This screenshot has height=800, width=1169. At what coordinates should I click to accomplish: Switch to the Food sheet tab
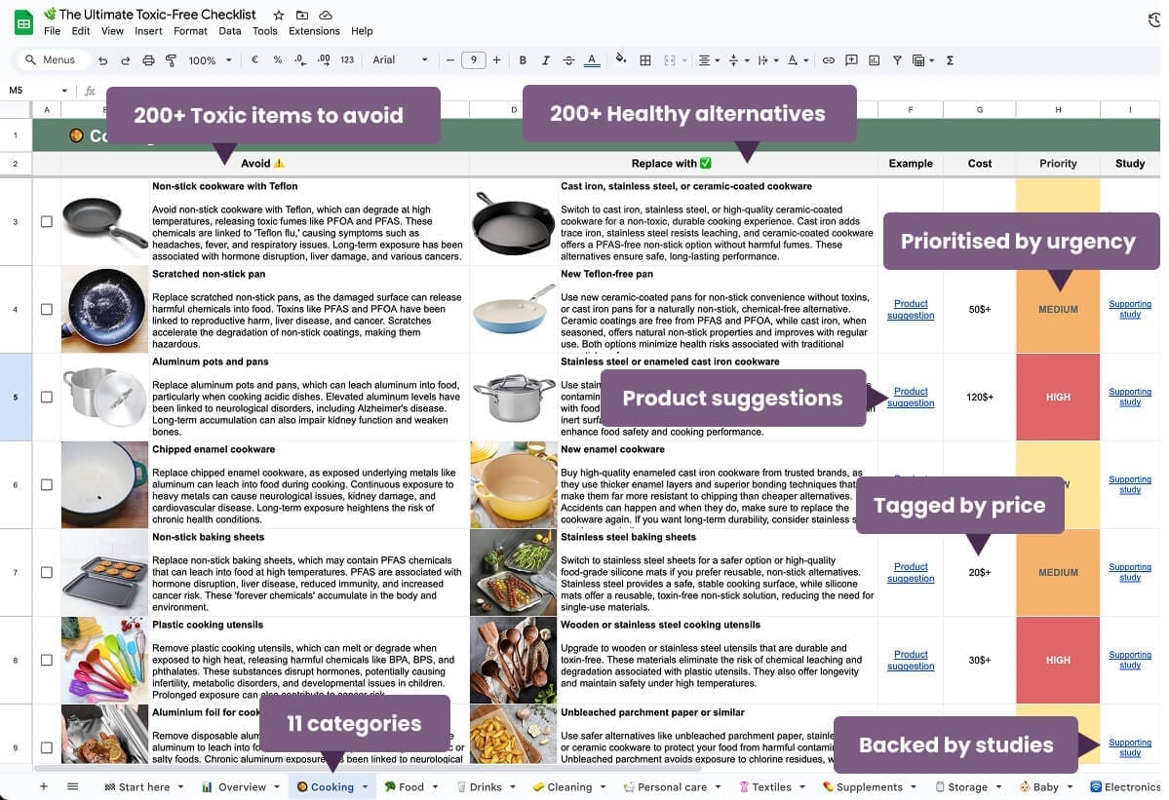pos(410,786)
